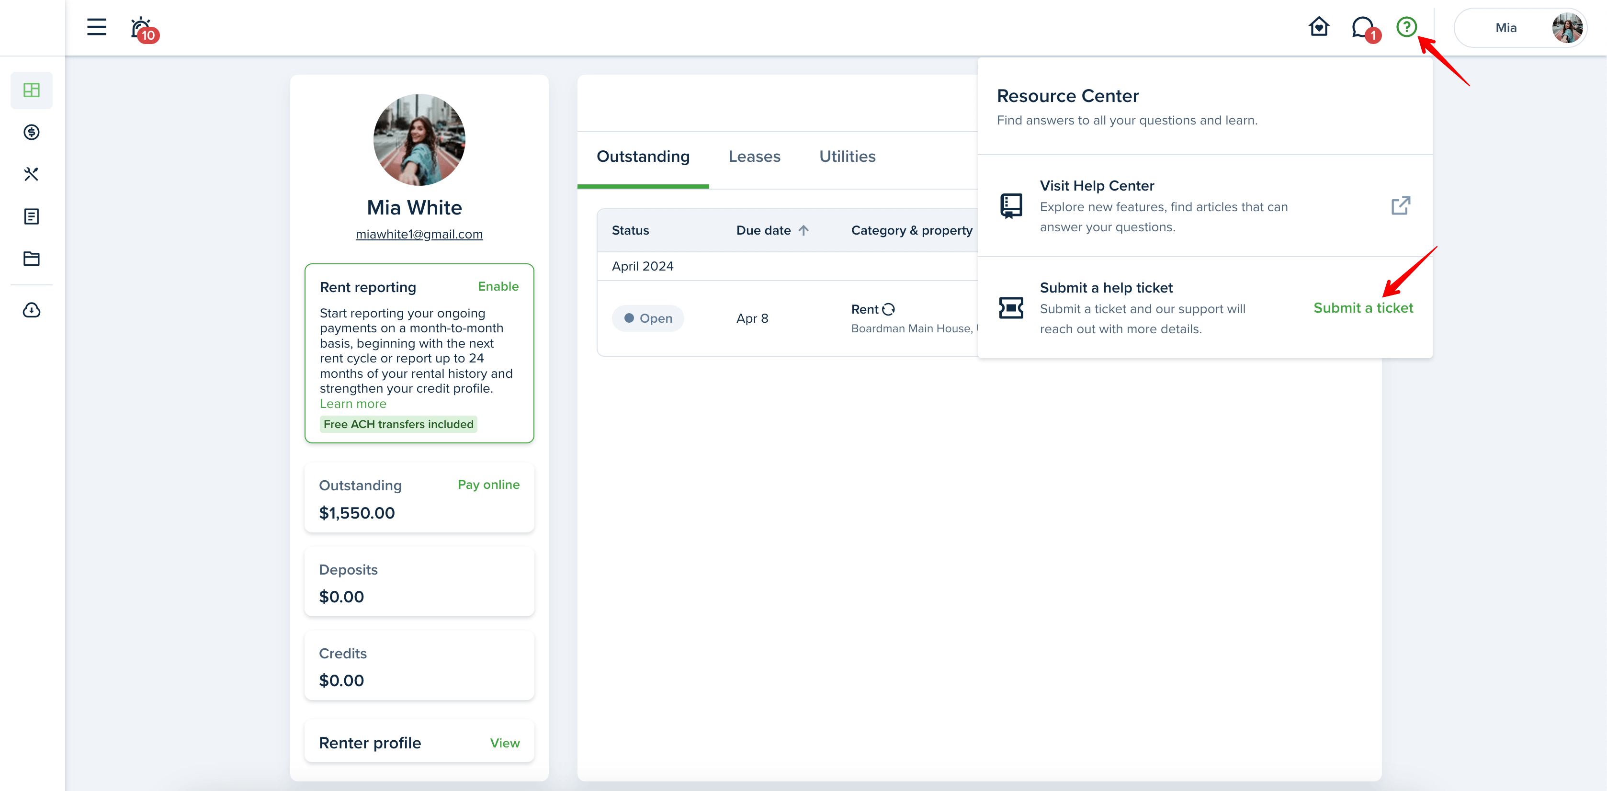Open the hamburger navigation menu
Screen dimensions: 1607x791
[96, 27]
